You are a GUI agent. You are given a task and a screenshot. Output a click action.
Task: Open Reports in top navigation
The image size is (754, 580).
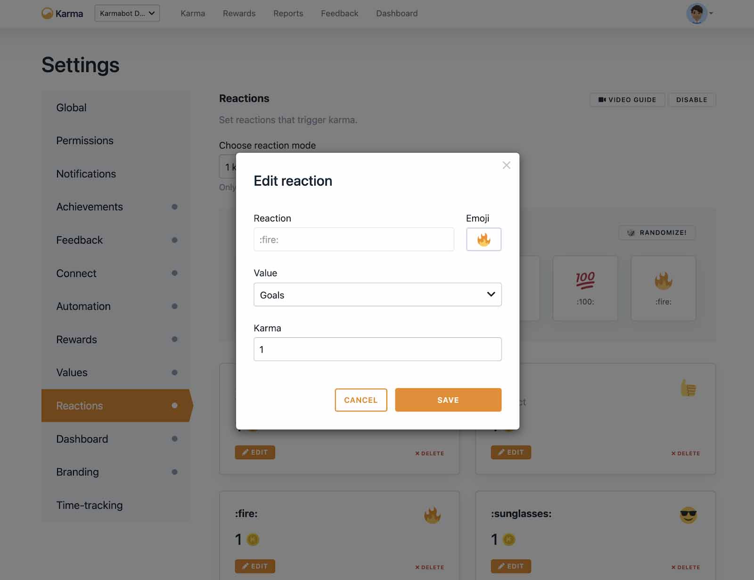[x=288, y=13]
